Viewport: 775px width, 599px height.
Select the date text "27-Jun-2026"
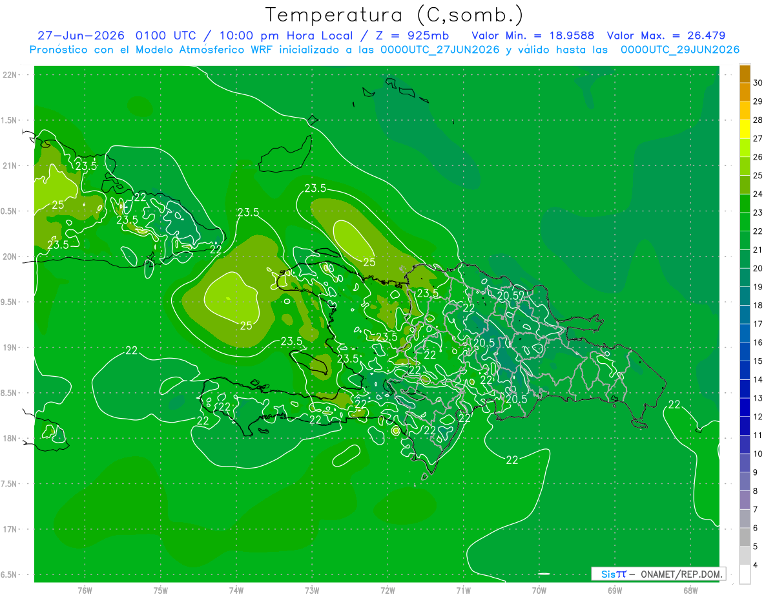coord(81,36)
